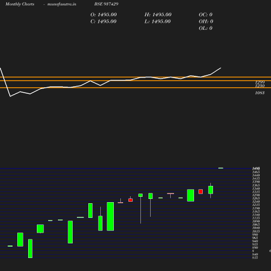This screenshot has width=271, height=271.
Task: Click the "1040" price axis label
Action: 256,228
